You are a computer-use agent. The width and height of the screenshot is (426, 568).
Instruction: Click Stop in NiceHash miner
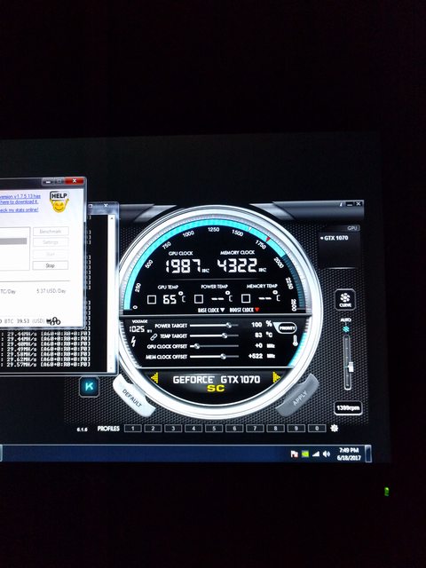point(51,265)
